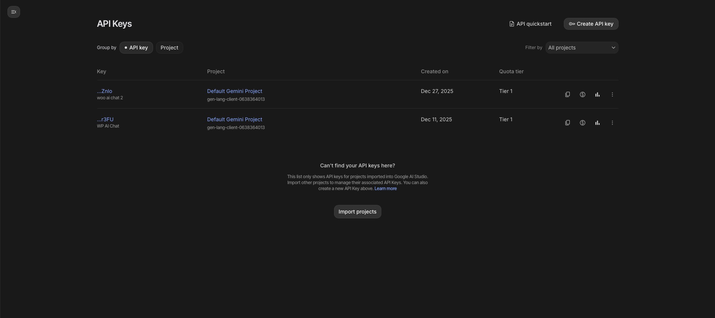715x318 pixels.
Task: Open billing for WP AI Chat key
Action: pos(582,123)
